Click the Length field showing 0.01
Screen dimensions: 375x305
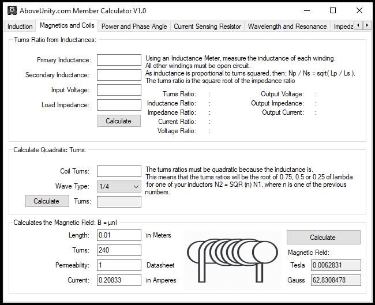coord(119,235)
